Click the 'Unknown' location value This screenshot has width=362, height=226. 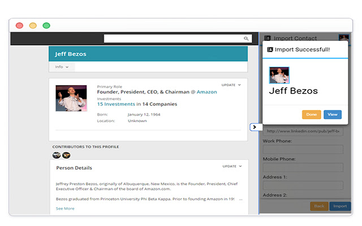[137, 121]
